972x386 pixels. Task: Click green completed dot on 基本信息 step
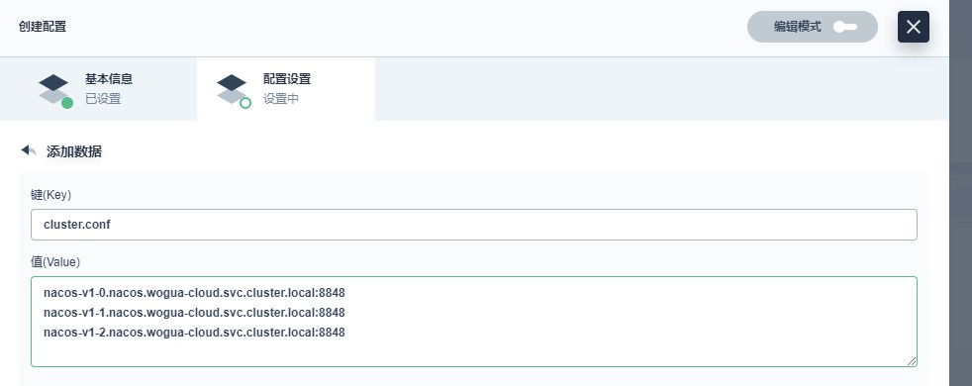coord(67,103)
